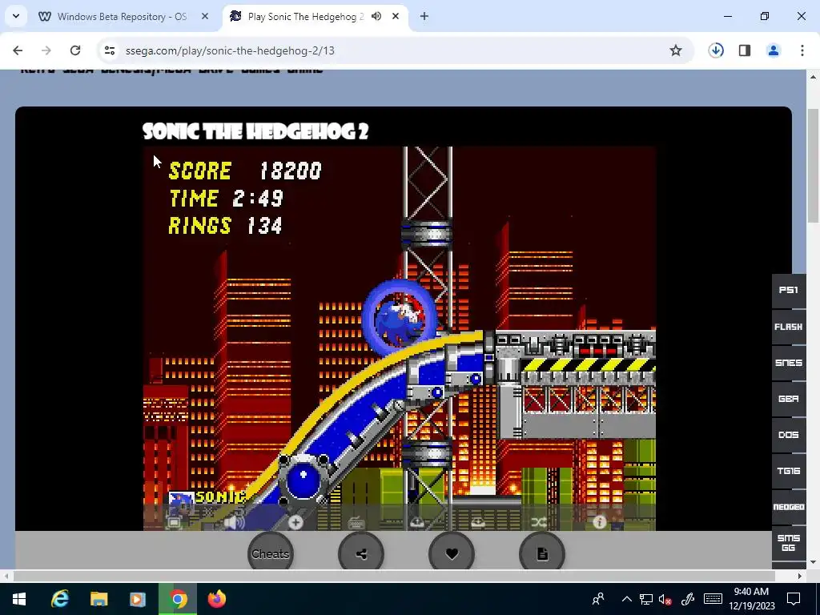Open the PS1 games sidebar tab
The width and height of the screenshot is (820, 615).
pyautogui.click(x=789, y=290)
